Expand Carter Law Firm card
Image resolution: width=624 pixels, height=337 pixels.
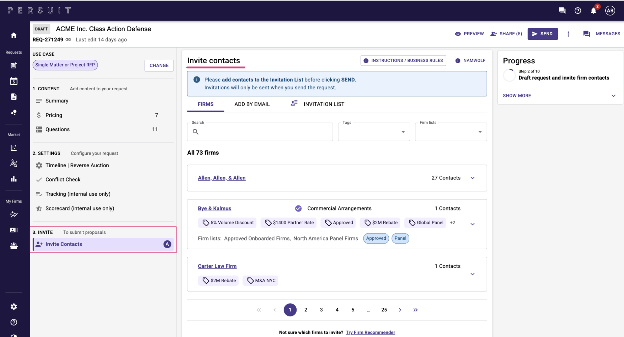tap(473, 274)
